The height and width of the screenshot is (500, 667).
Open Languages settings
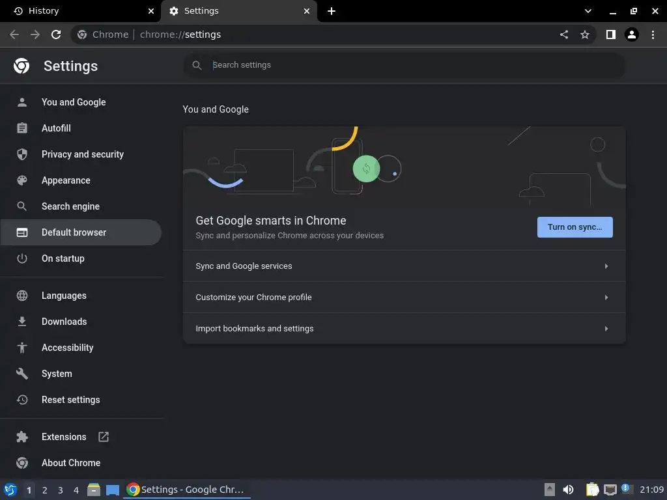[x=81, y=296]
